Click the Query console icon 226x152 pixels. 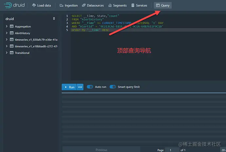[x=158, y=5]
